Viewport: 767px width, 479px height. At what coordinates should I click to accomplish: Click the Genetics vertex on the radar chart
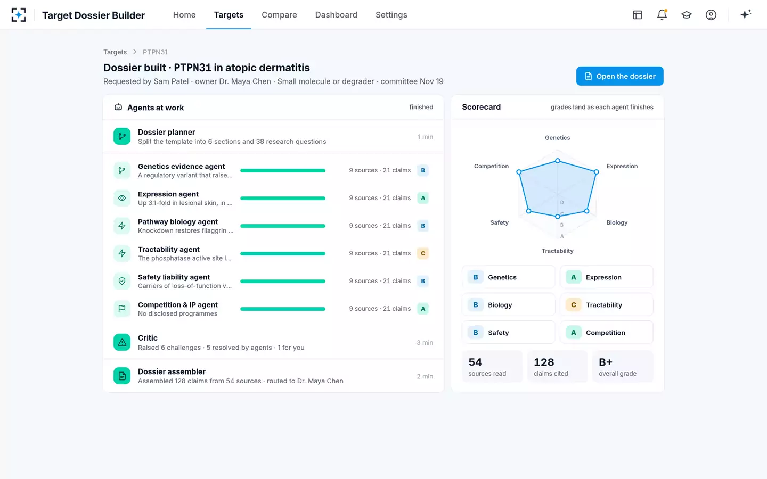(558, 161)
